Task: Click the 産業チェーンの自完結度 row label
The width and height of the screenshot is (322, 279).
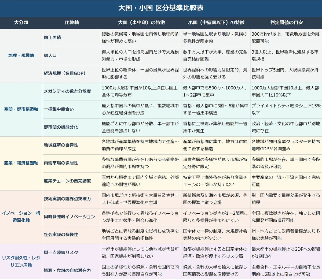Action: (67, 181)
